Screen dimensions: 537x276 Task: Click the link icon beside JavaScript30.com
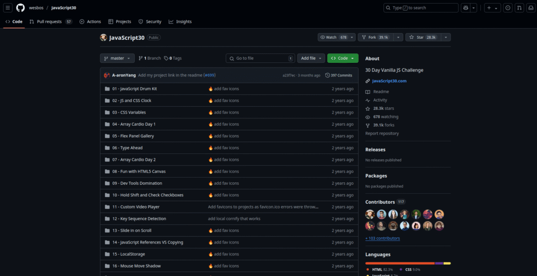pos(368,81)
